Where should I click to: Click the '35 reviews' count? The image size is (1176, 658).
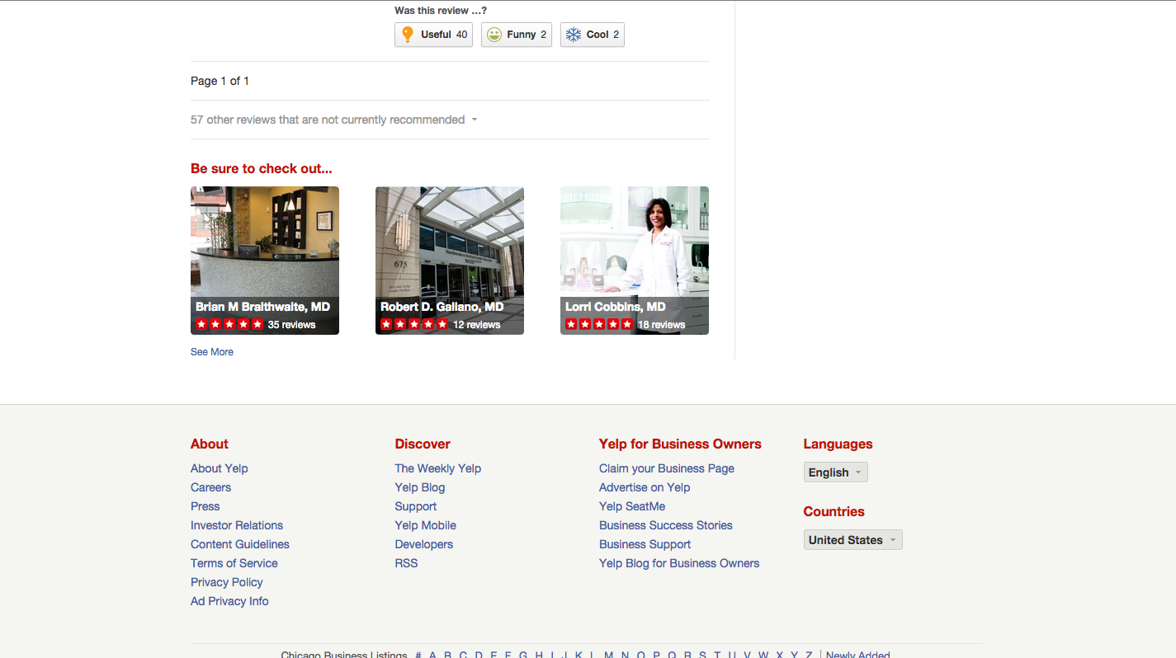291,325
